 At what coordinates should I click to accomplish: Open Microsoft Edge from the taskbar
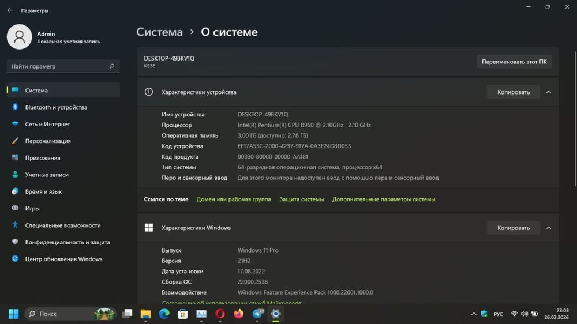pyautogui.click(x=164, y=314)
